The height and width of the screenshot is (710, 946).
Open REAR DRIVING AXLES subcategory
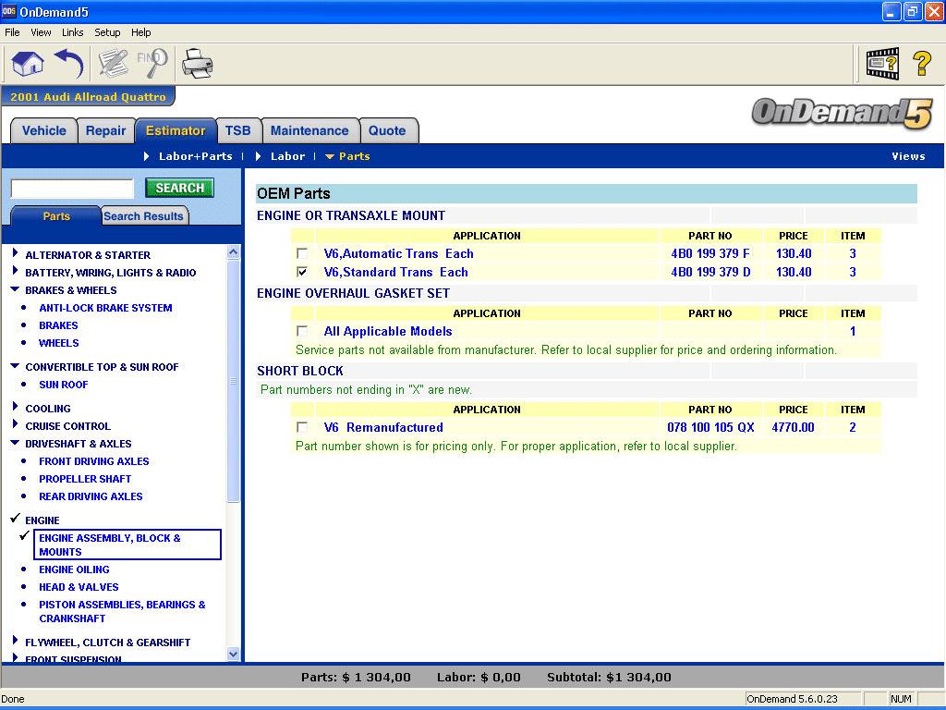91,496
